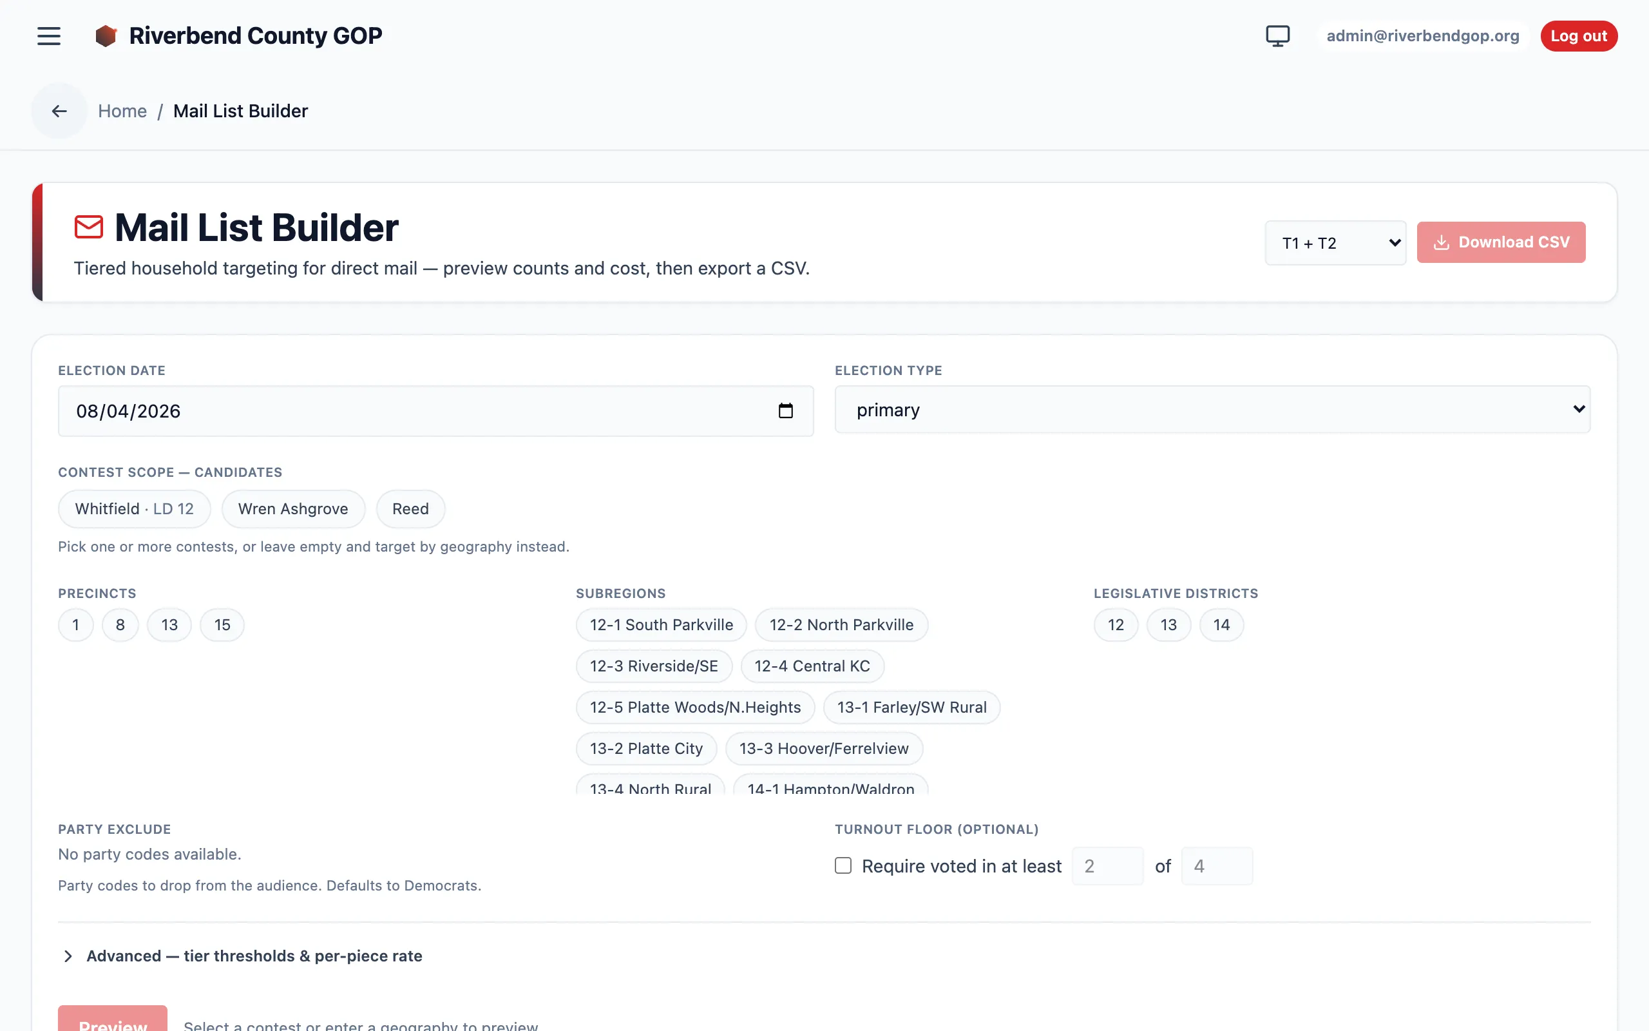Screen dimensions: 1649x1031
Task: Toggle precinct 1 chip
Action: 75,624
